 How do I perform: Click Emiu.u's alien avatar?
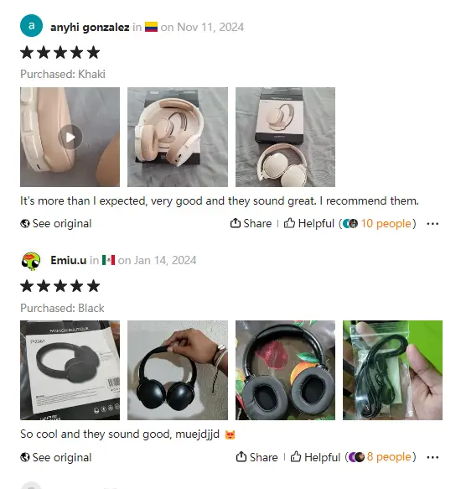point(31,260)
